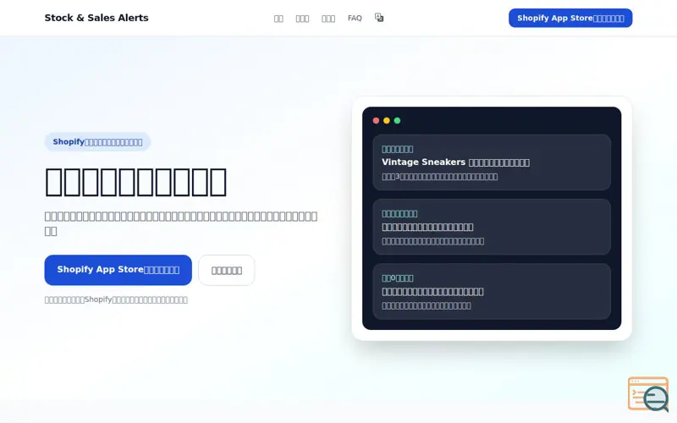This screenshot has height=423, width=677.
Task: Click the red dot in mock window
Action: click(x=376, y=120)
